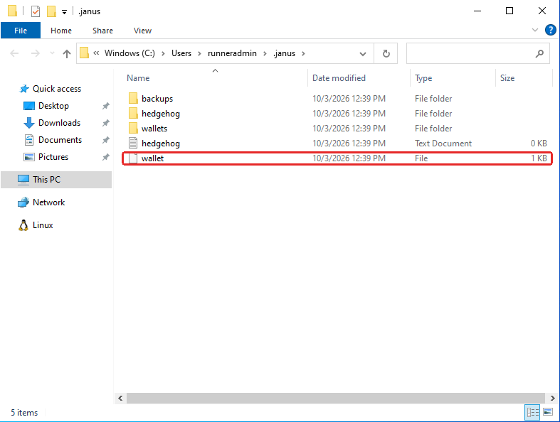Click the horizontal scrollbar left arrow

pos(120,398)
